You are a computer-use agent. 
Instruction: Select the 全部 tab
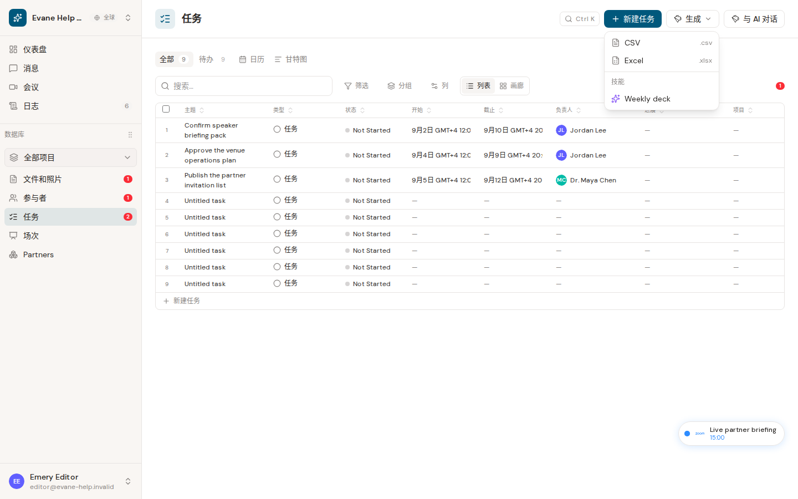pyautogui.click(x=174, y=59)
